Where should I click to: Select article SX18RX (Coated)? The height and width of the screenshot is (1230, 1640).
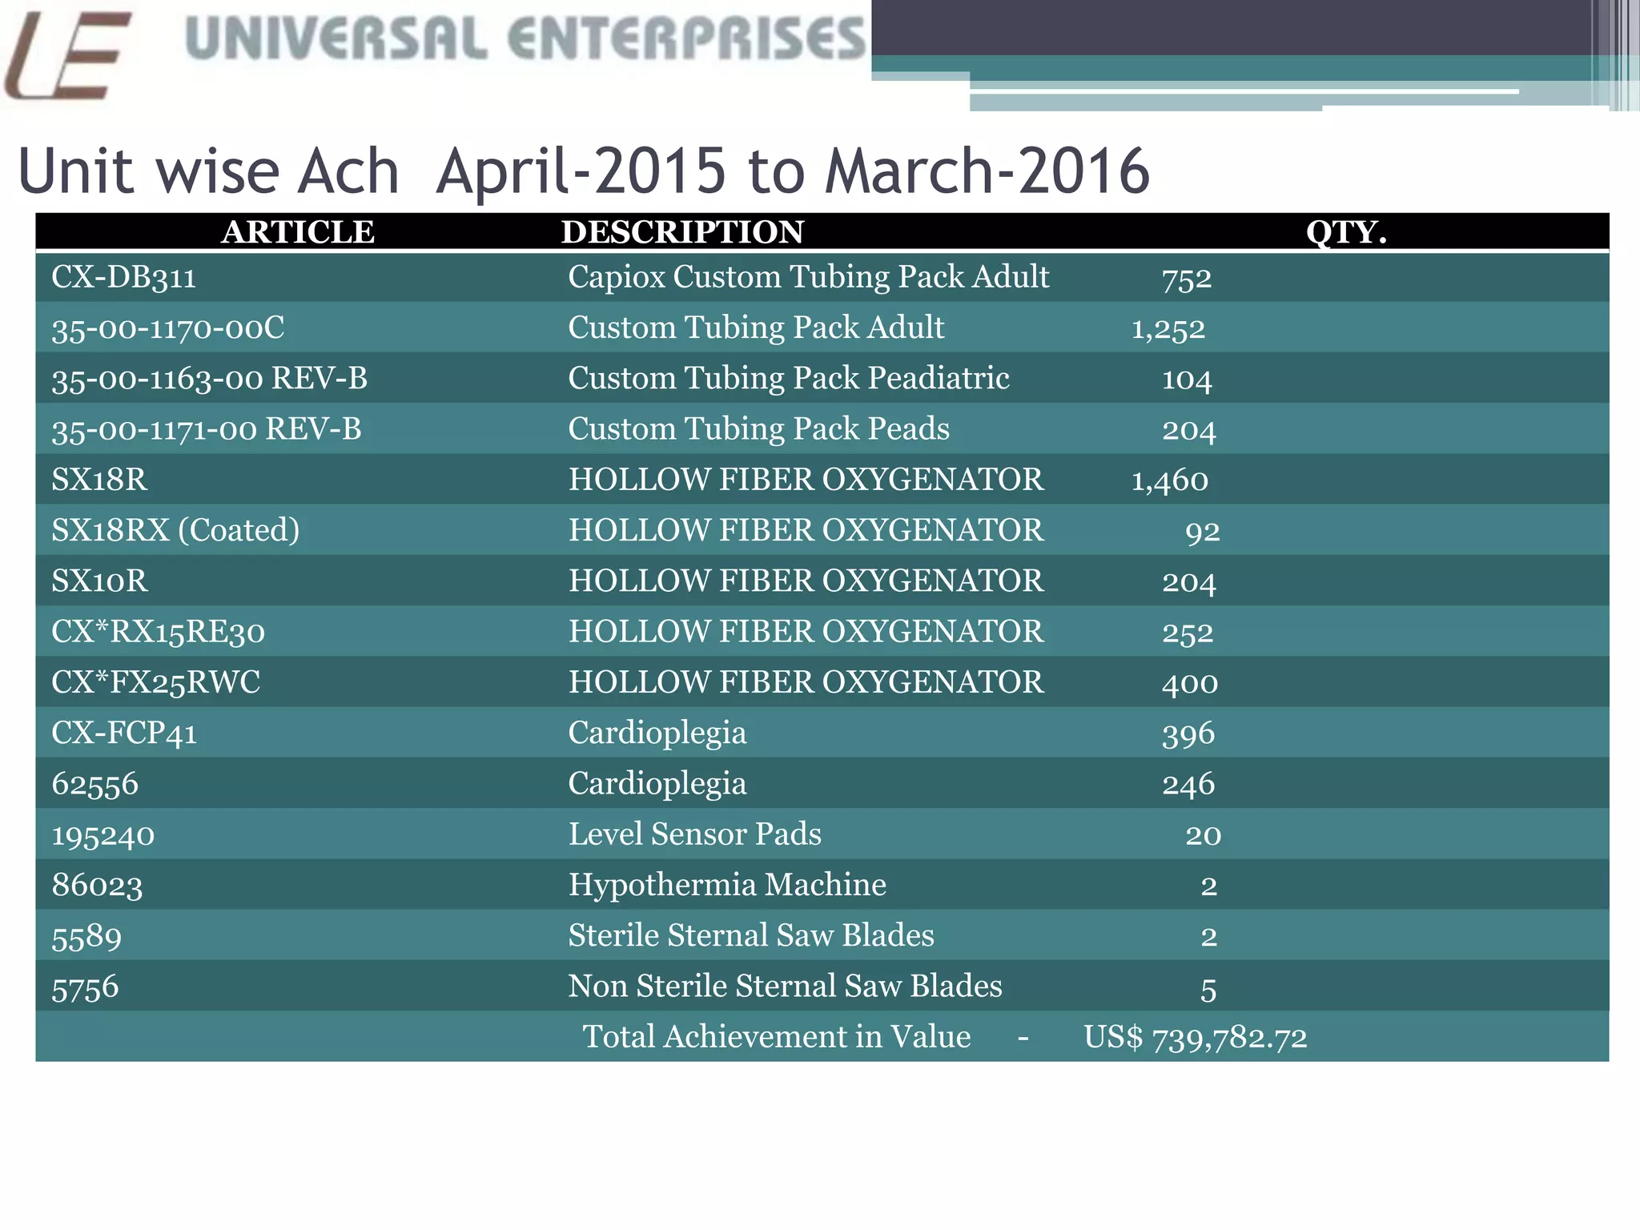point(175,530)
